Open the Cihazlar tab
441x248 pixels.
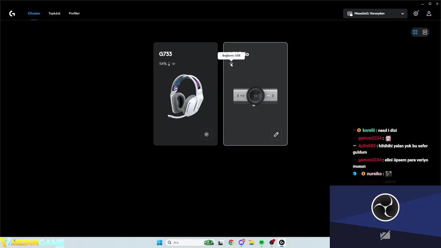click(34, 13)
